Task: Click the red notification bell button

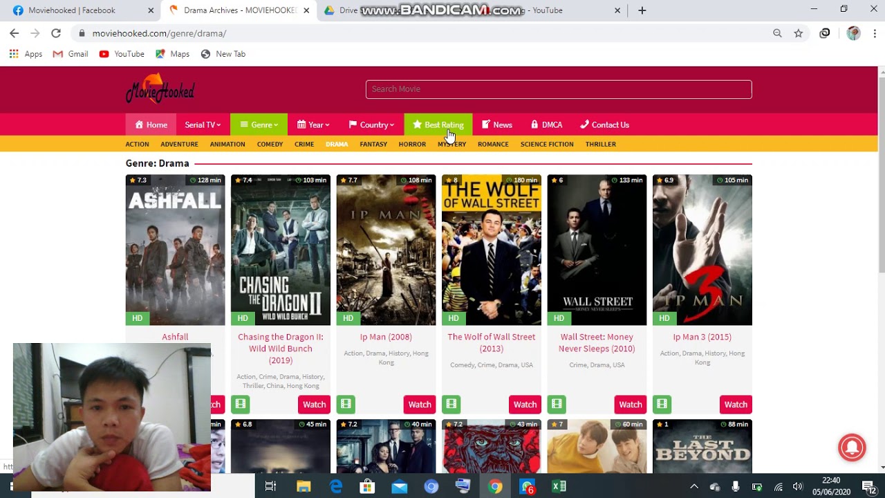Action: pos(852,447)
